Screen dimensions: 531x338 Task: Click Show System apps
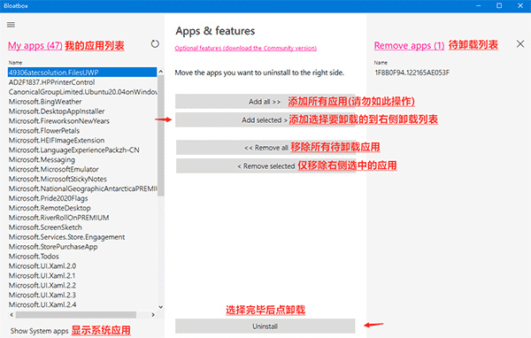click(x=39, y=331)
